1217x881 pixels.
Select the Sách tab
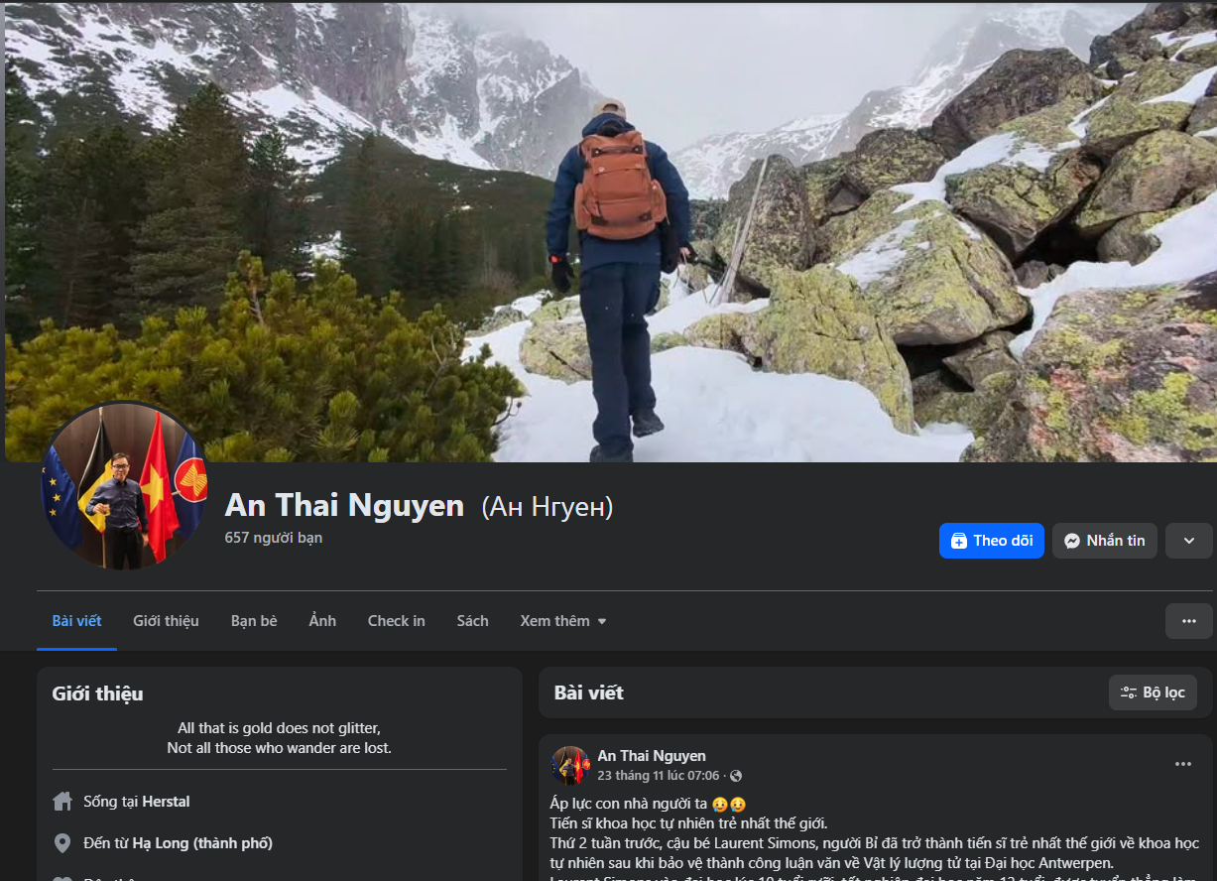coord(472,621)
